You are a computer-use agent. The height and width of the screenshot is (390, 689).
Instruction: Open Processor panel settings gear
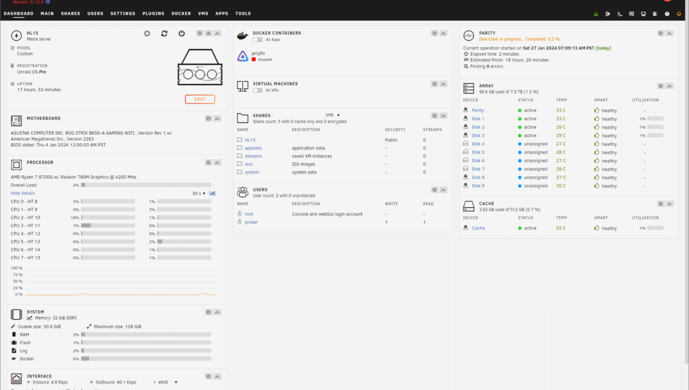point(208,163)
